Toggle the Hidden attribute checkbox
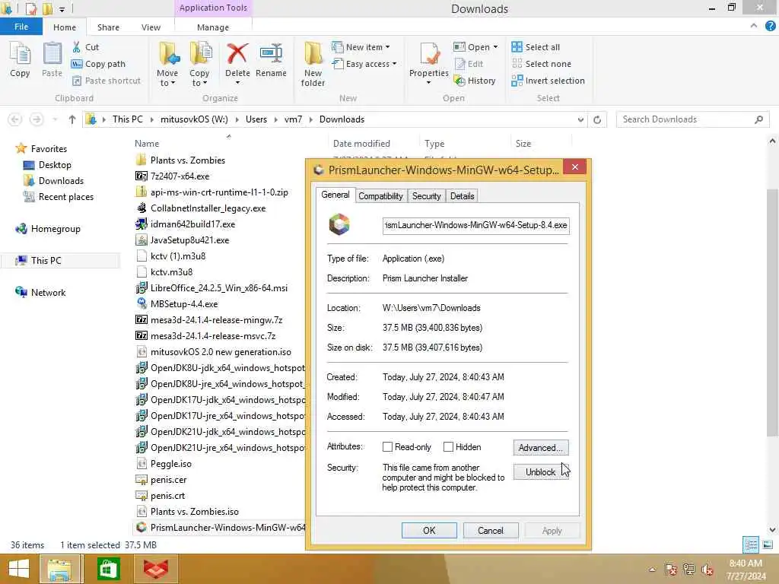This screenshot has height=584, width=779. tap(448, 447)
